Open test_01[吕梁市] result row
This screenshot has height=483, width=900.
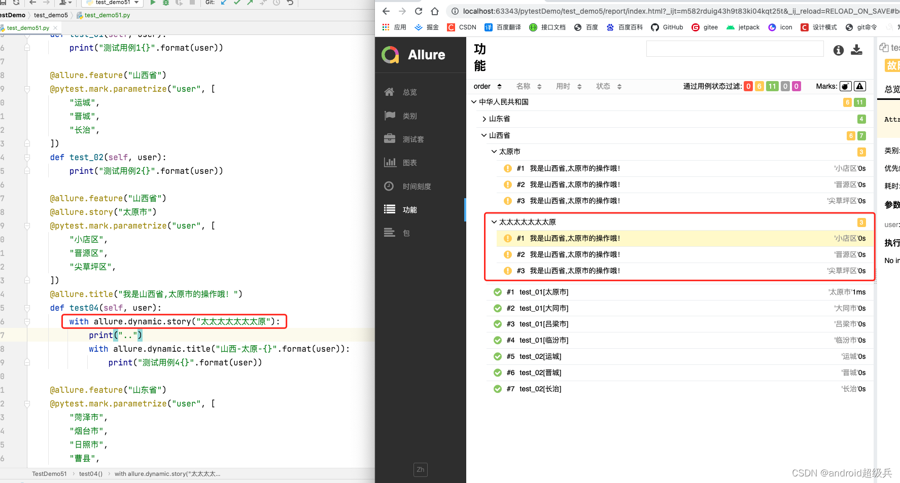(x=680, y=324)
